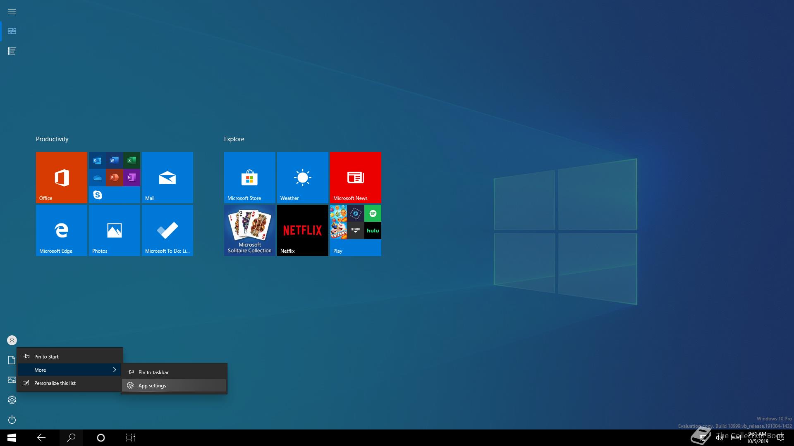This screenshot has height=446, width=794.
Task: Expand the More submenu arrow
Action: coord(115,370)
